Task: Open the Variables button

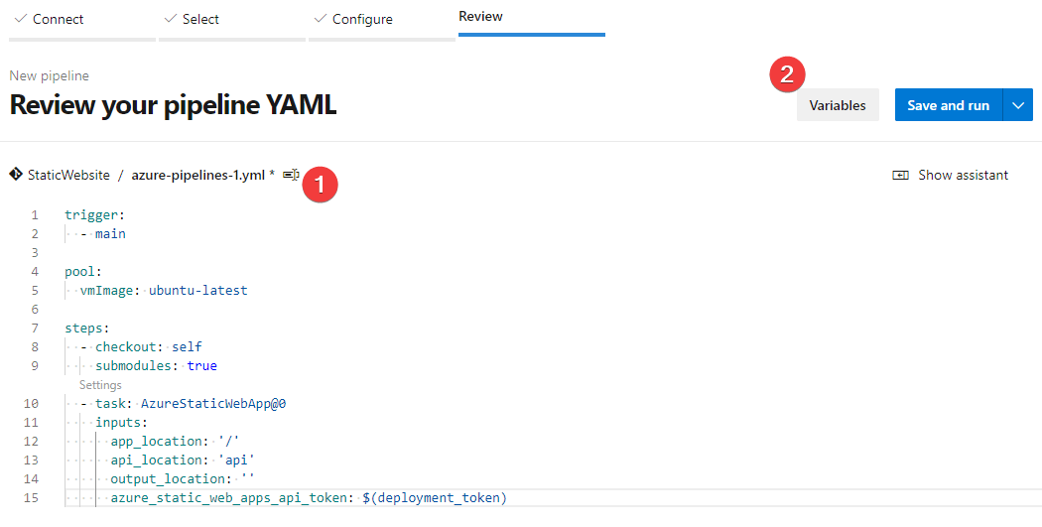Action: [838, 105]
